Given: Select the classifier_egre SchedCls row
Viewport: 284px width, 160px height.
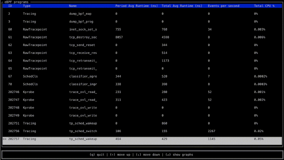Looking at the screenshot, I should point(142,76).
